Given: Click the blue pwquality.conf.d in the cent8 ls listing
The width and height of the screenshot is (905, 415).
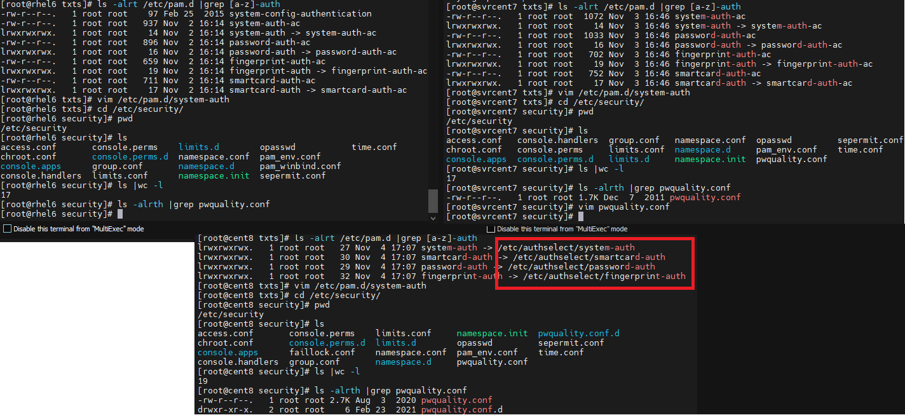Looking at the screenshot, I should [579, 333].
